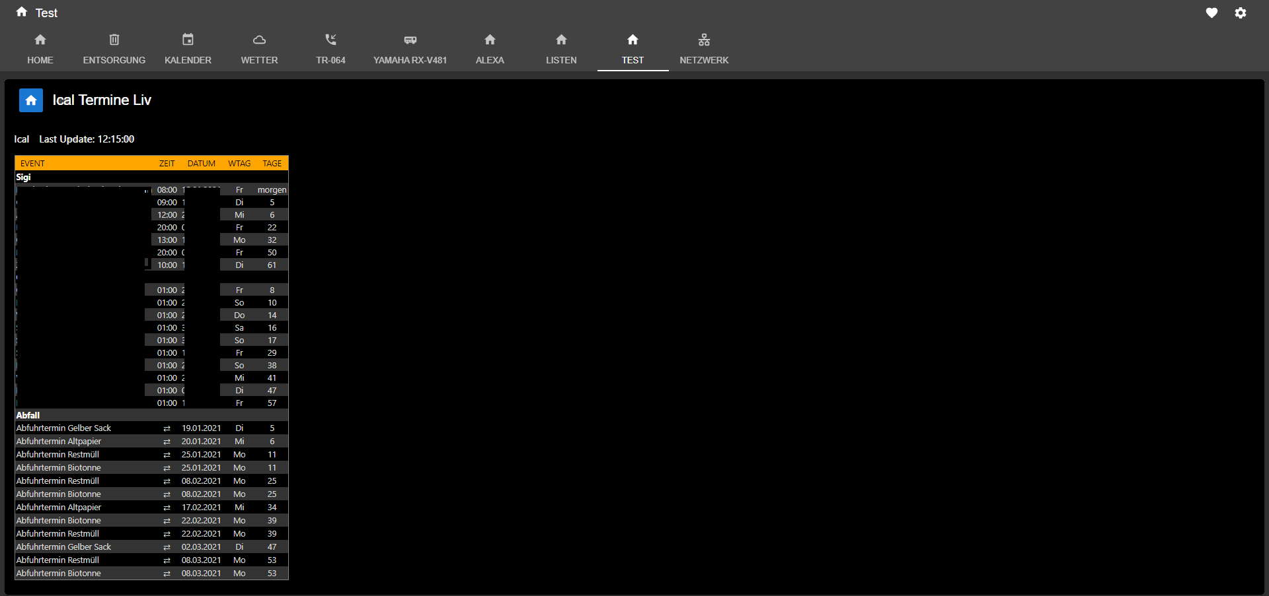Viewport: 1269px width, 596px height.
Task: Click recurrence icon in Gelber Sack 19.01.2021 row
Action: 167,428
